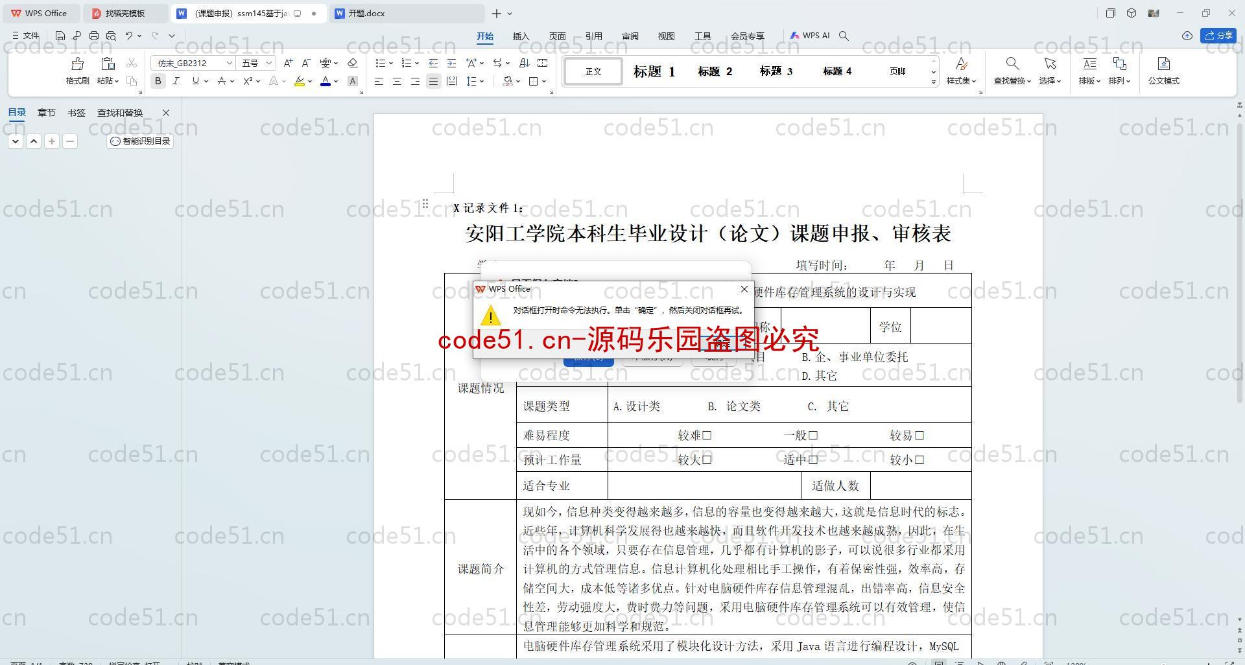Click the Print icon in quick access bar
1245x665 pixels.
(x=94, y=36)
